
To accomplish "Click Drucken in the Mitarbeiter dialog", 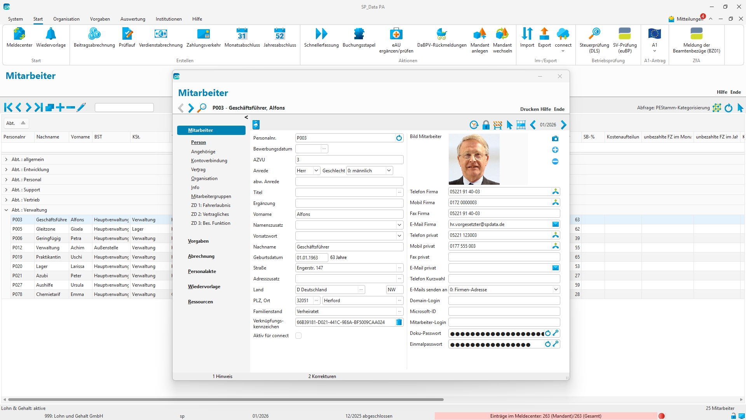I will pos(529,109).
